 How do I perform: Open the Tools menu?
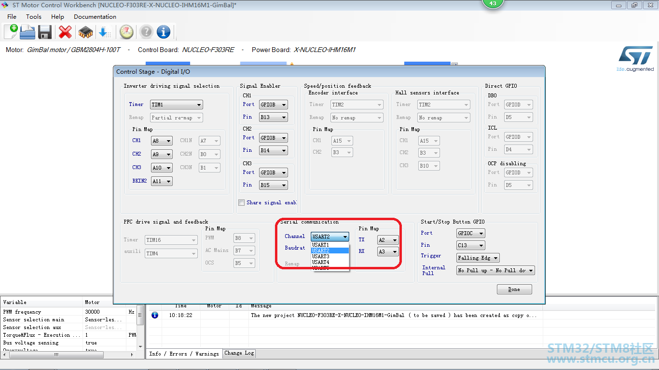[34, 16]
